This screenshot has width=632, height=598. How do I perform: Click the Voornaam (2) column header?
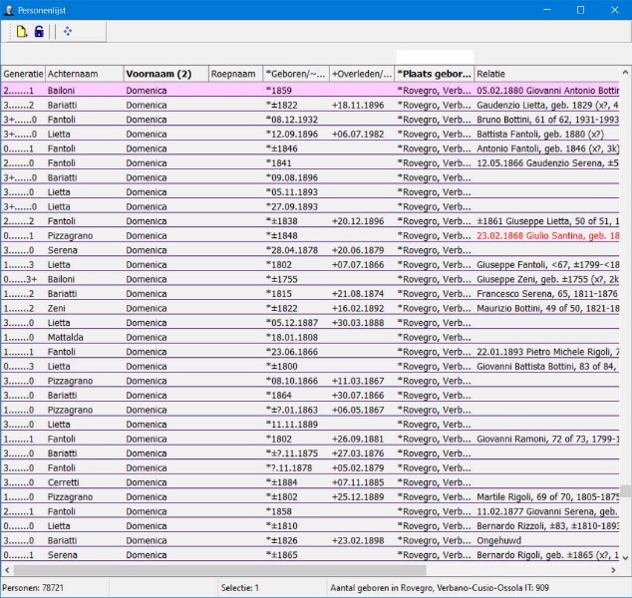(164, 74)
